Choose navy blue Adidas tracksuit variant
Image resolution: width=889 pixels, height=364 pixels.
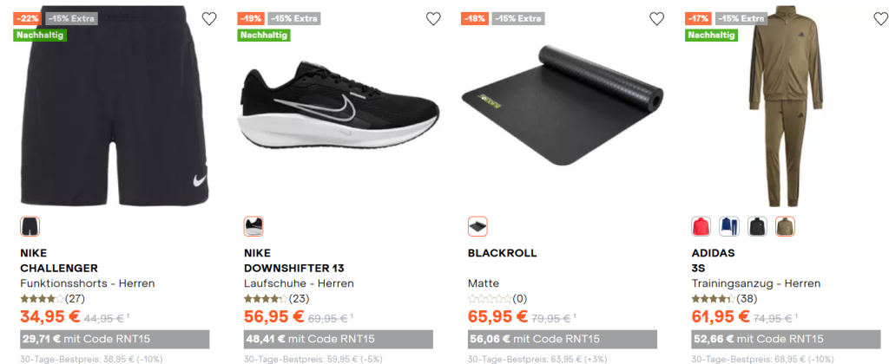728,227
